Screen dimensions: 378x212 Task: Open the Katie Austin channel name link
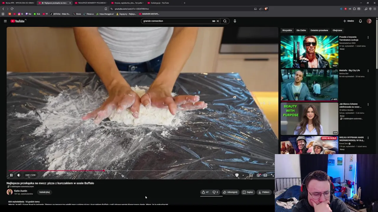(x=21, y=191)
